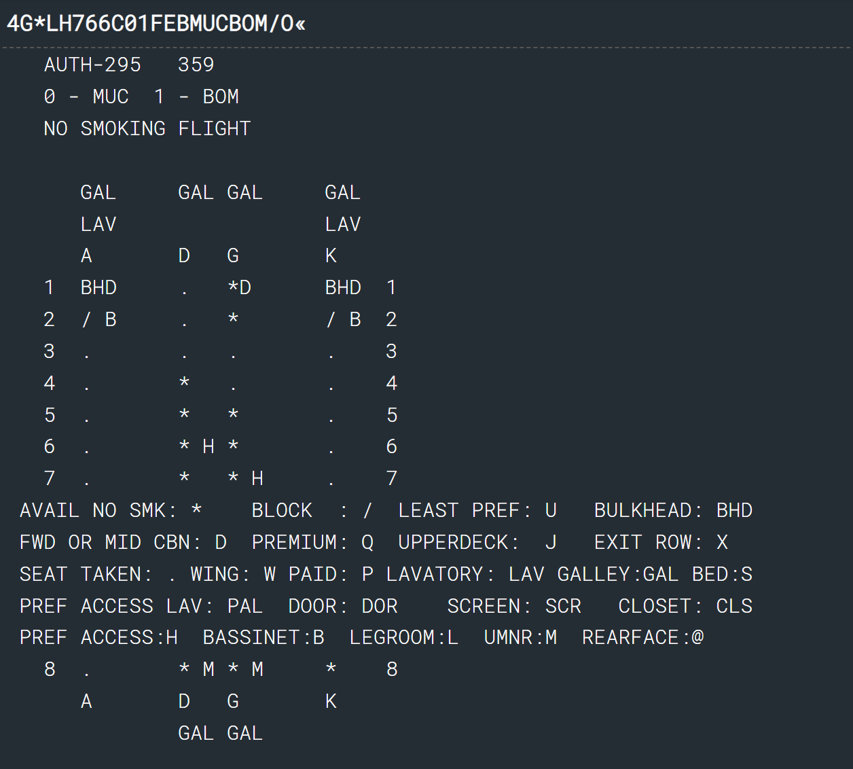This screenshot has height=769, width=853.
Task: Click blocked bassinet seat 2A
Action: pos(98,319)
